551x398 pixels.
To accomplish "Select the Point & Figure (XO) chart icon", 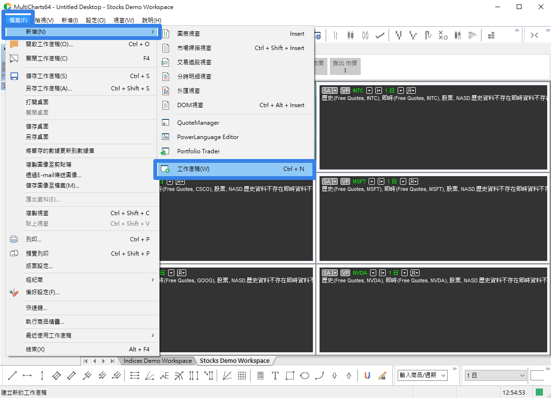I will [443, 35].
